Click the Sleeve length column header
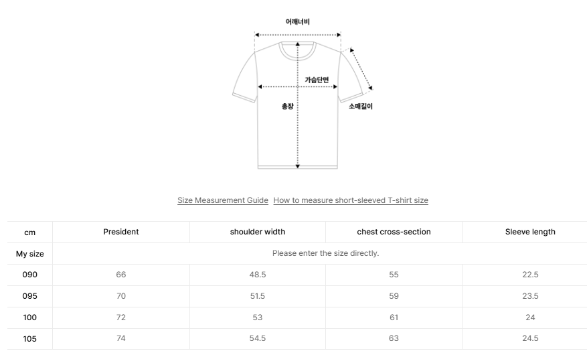Image resolution: width=587 pixels, height=353 pixels. (530, 232)
